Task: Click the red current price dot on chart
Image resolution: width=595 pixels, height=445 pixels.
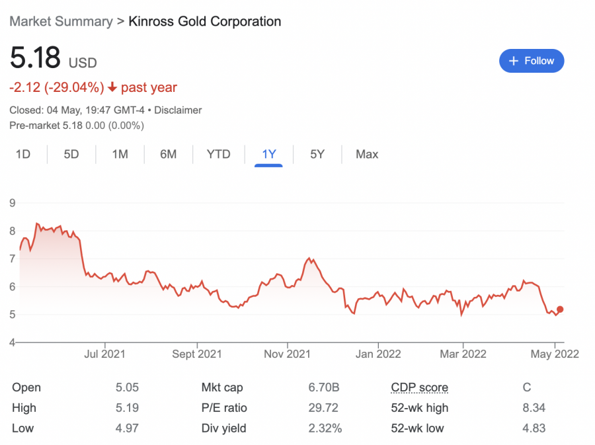Action: pos(560,309)
